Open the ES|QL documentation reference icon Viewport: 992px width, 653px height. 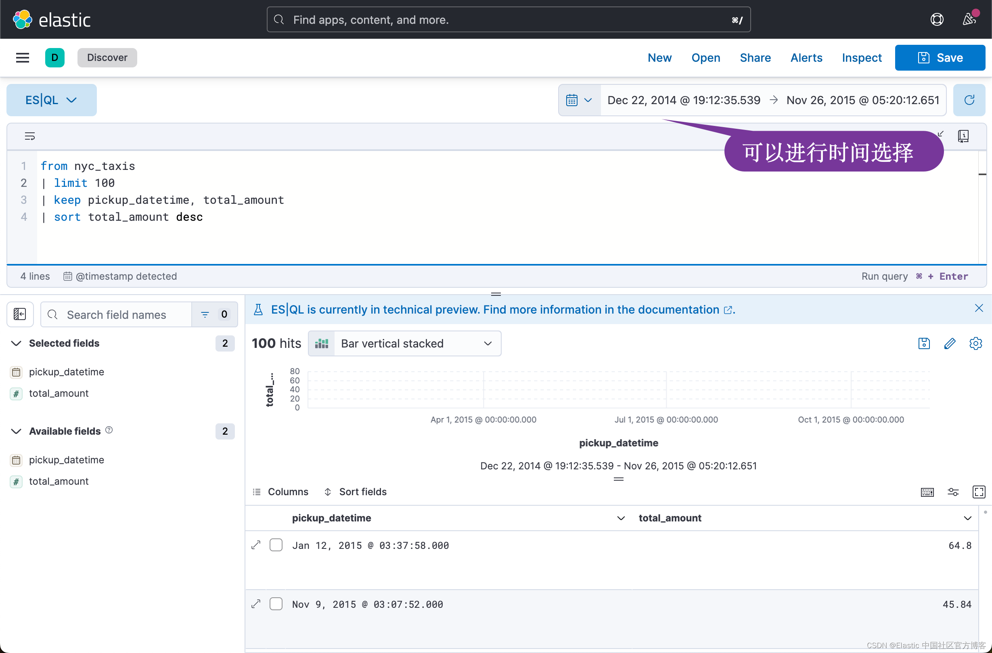[x=963, y=136]
